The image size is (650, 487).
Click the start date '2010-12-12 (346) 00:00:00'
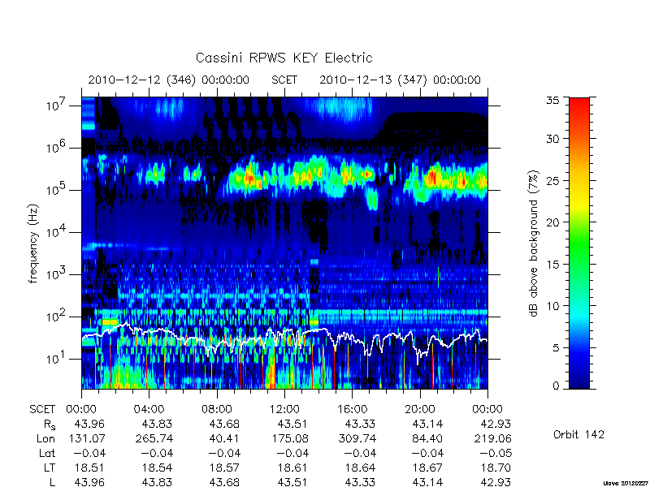tap(169, 80)
